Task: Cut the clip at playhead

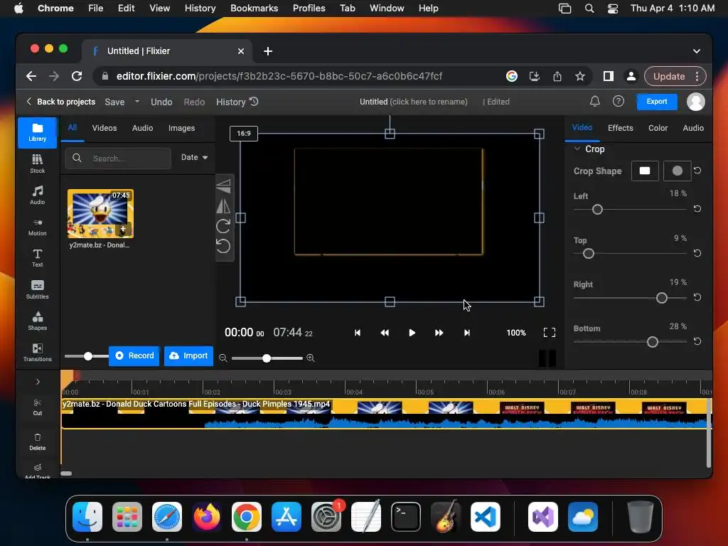Action: coord(37,407)
